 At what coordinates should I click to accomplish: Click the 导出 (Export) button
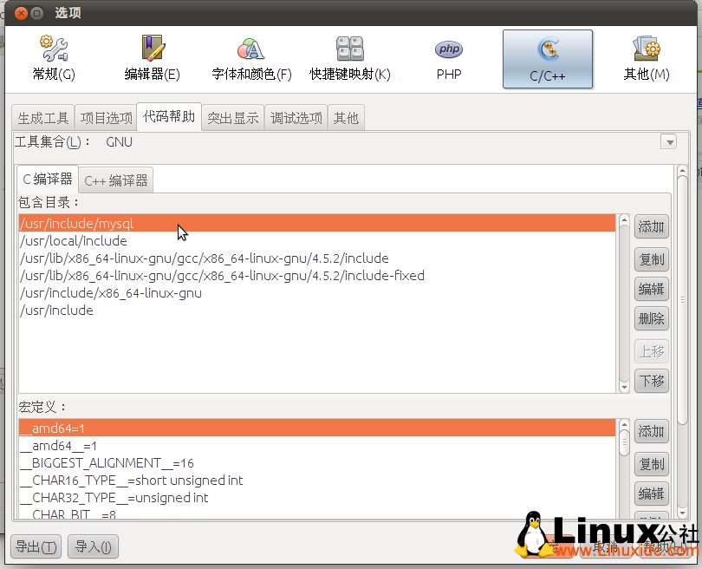click(36, 546)
